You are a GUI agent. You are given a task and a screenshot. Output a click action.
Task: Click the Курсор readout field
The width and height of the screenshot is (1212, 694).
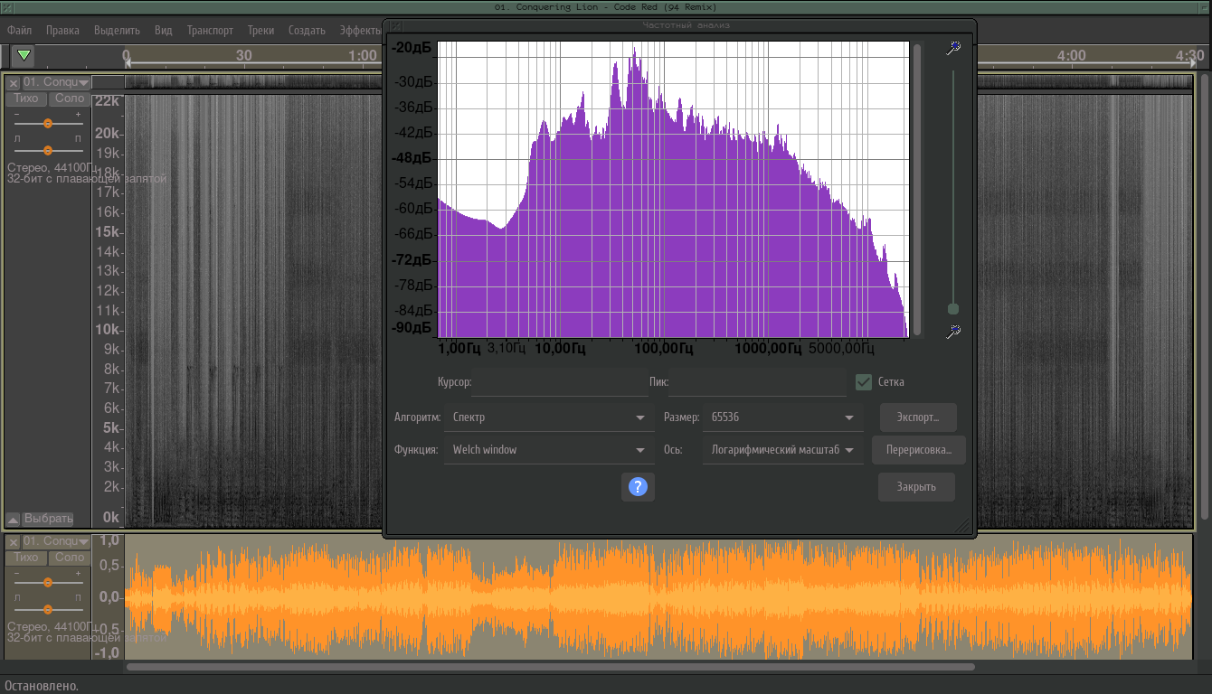560,382
